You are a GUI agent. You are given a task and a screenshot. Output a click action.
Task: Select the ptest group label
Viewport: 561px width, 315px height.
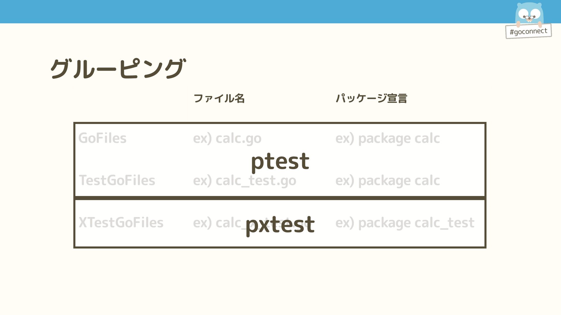point(280,161)
